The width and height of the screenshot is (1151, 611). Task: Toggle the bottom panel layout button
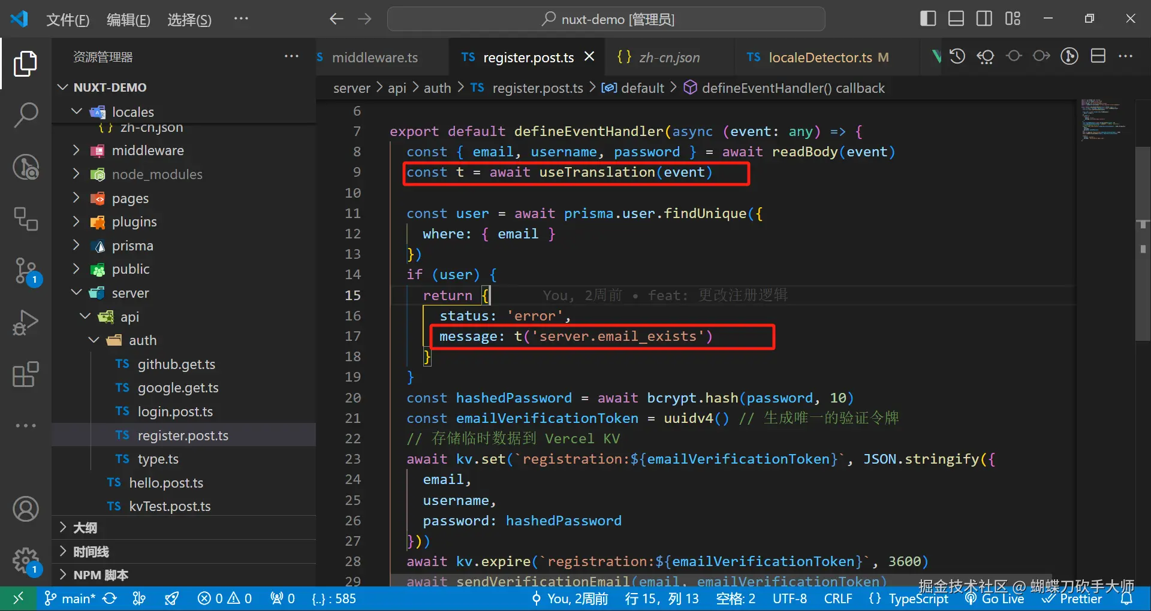tap(956, 19)
